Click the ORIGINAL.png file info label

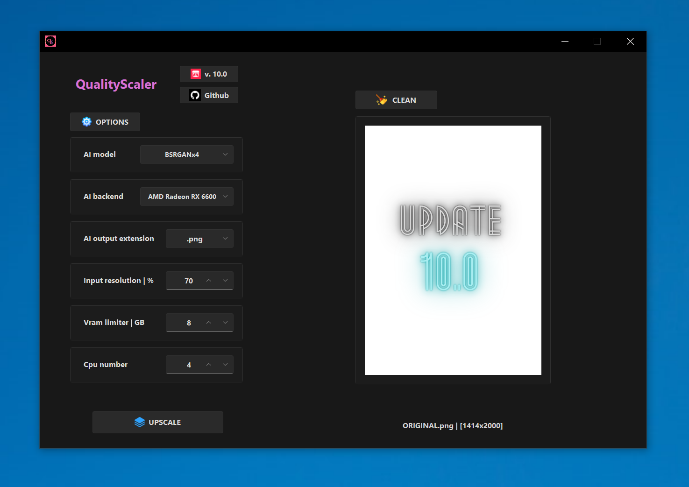(x=453, y=425)
